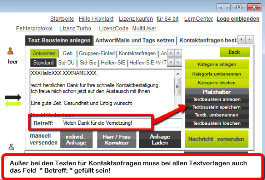Image resolution: width=265 pixels, height=180 pixels.
Task: Open the Text-Bausteine anlegen tab
Action: (59, 41)
